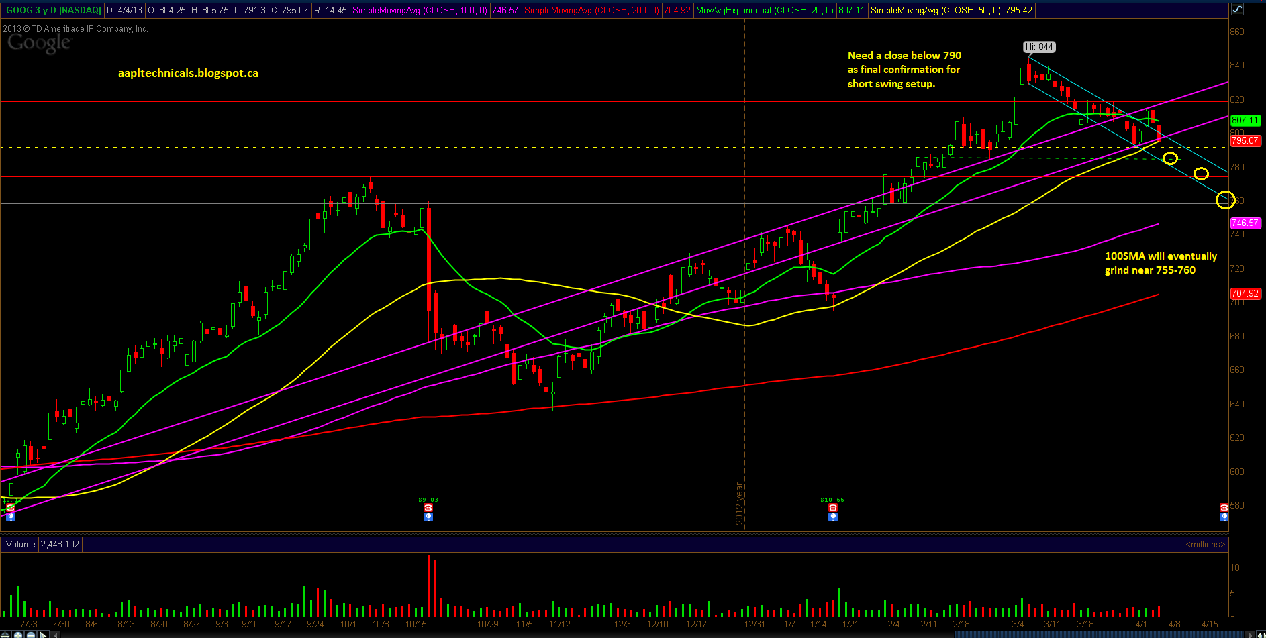Click the aapltechnicals.blogspot.ca text annotation
The image size is (1266, 638).
tap(188, 74)
